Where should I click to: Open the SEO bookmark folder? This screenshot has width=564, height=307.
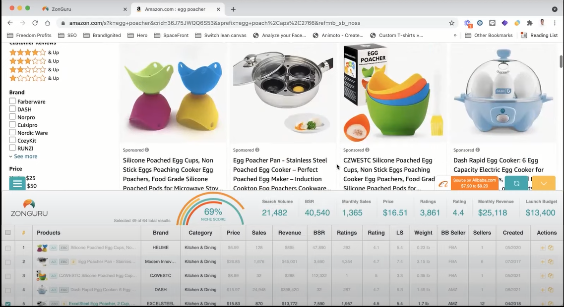coord(67,35)
